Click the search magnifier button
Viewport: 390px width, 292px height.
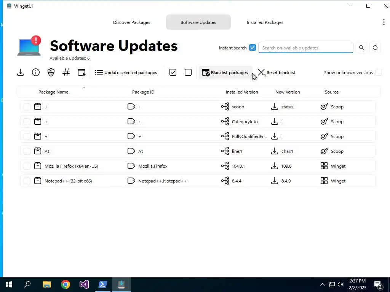(x=361, y=48)
